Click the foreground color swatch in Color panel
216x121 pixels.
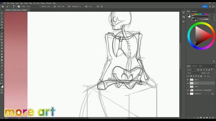(188, 15)
